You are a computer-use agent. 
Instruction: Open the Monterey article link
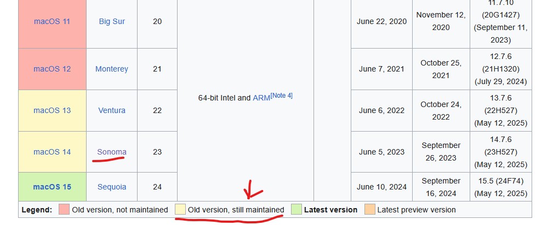pos(112,69)
